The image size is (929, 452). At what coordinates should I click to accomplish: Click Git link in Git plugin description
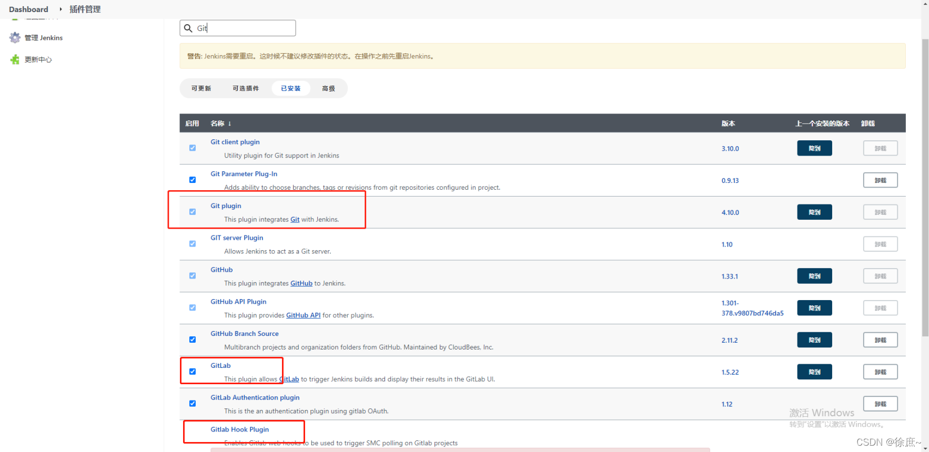[x=295, y=220]
